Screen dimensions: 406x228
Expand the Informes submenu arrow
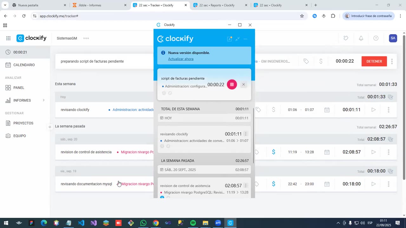[x=44, y=100]
